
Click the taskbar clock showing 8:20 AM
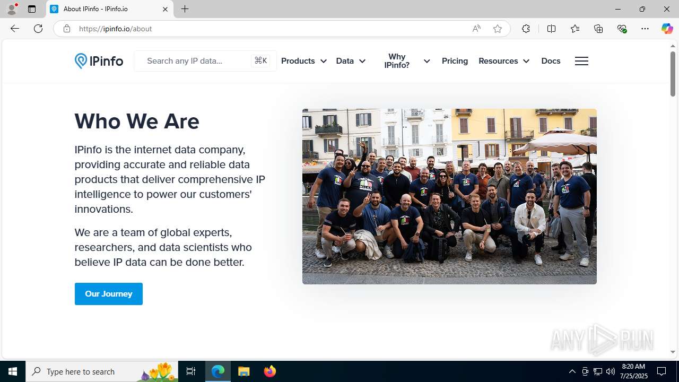click(634, 371)
